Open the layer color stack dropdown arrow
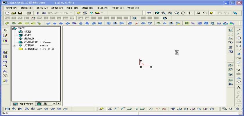The image size is (244, 116). pos(102,13)
